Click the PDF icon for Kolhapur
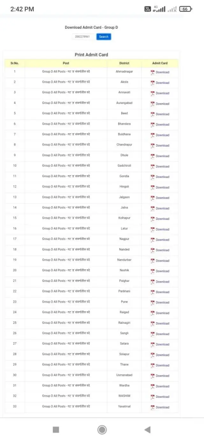The width and height of the screenshot is (204, 442). [152, 219]
